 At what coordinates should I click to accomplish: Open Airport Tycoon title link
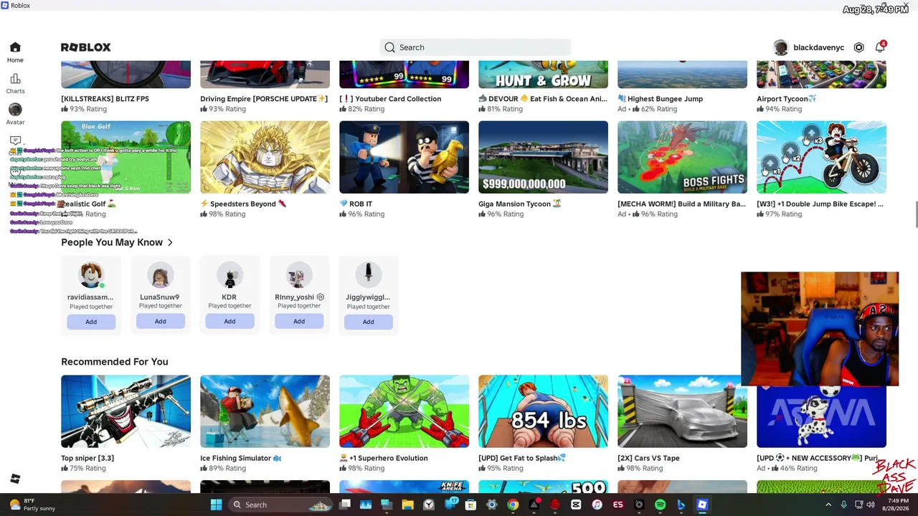787,99
